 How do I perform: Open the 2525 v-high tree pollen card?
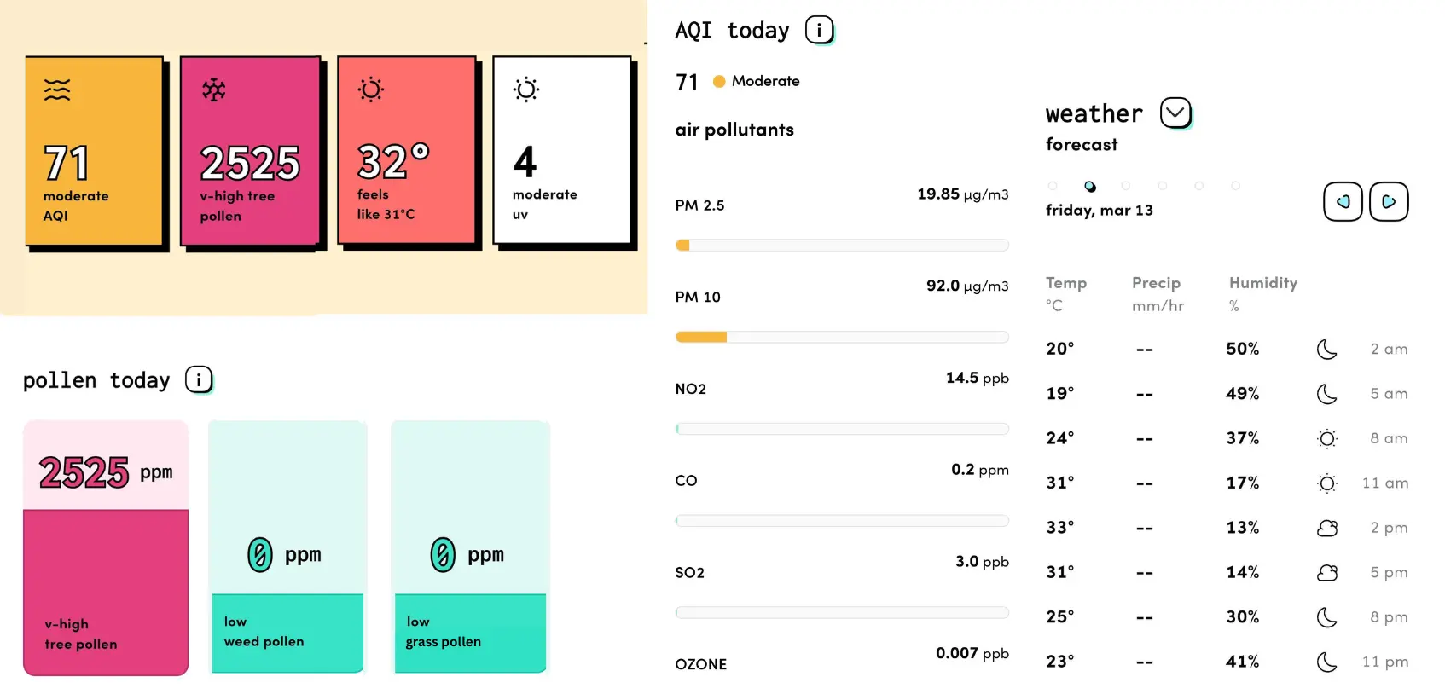[252, 153]
